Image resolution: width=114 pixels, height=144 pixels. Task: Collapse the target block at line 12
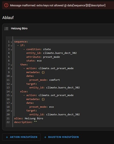pyautogui.click(x=11, y=84)
